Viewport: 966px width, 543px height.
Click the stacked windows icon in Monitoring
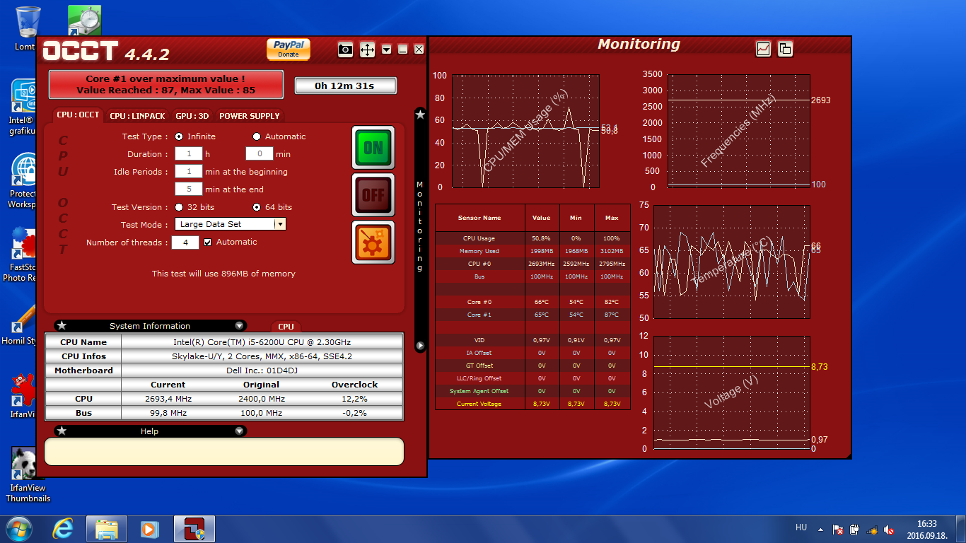(785, 49)
